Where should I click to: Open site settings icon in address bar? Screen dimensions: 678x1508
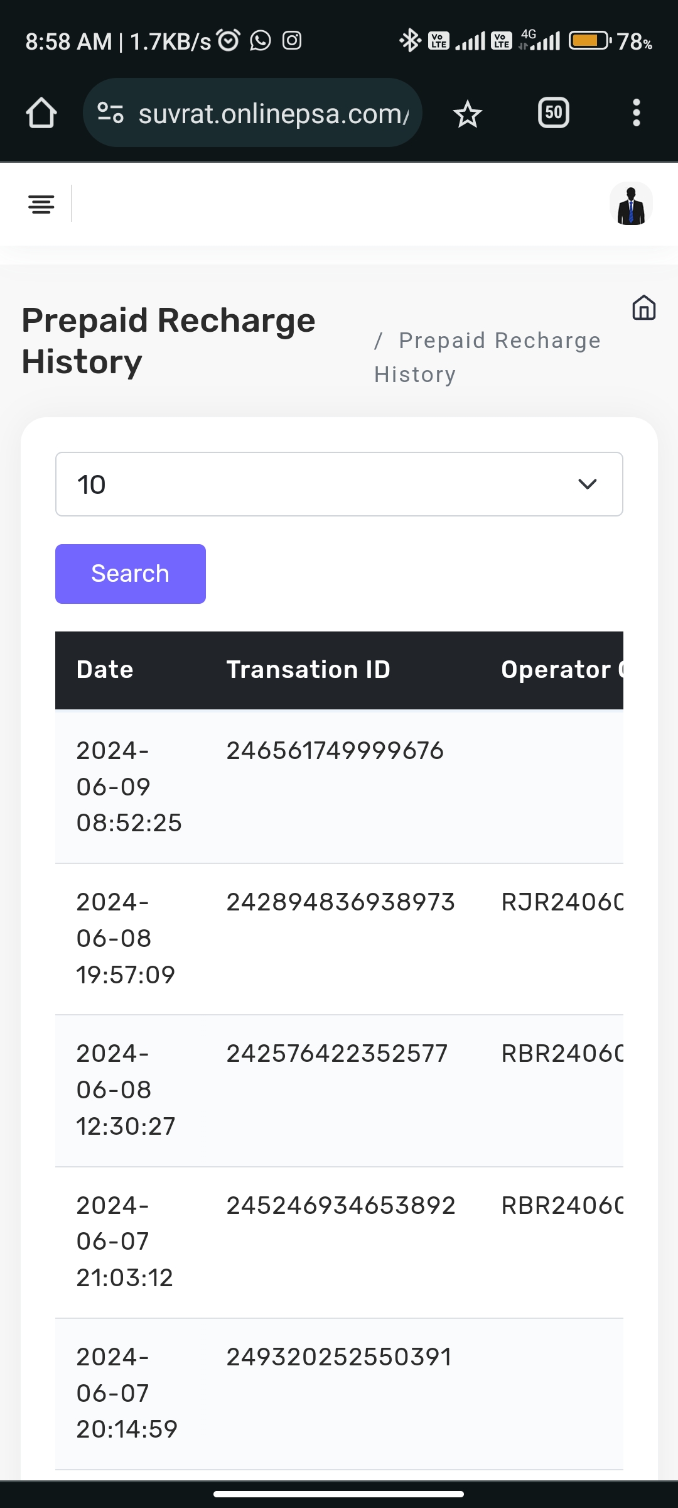point(110,113)
